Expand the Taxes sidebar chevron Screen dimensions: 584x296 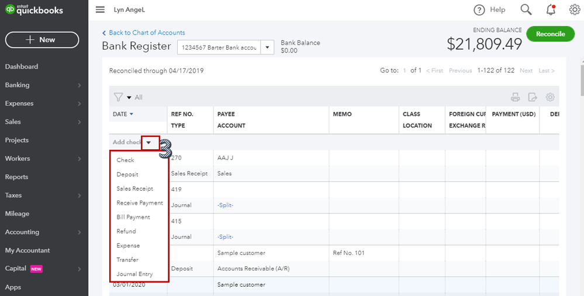point(80,195)
